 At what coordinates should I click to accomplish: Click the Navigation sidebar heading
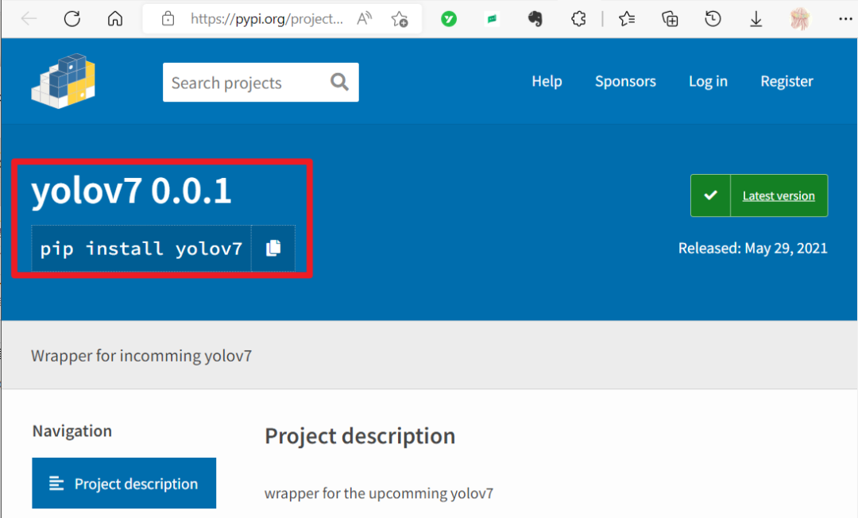coord(71,431)
